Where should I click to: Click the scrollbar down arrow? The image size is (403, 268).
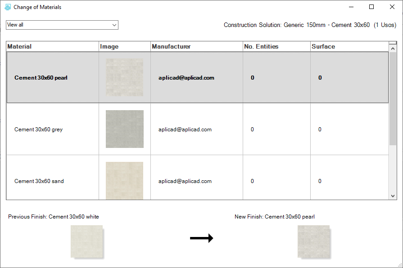(x=392, y=196)
